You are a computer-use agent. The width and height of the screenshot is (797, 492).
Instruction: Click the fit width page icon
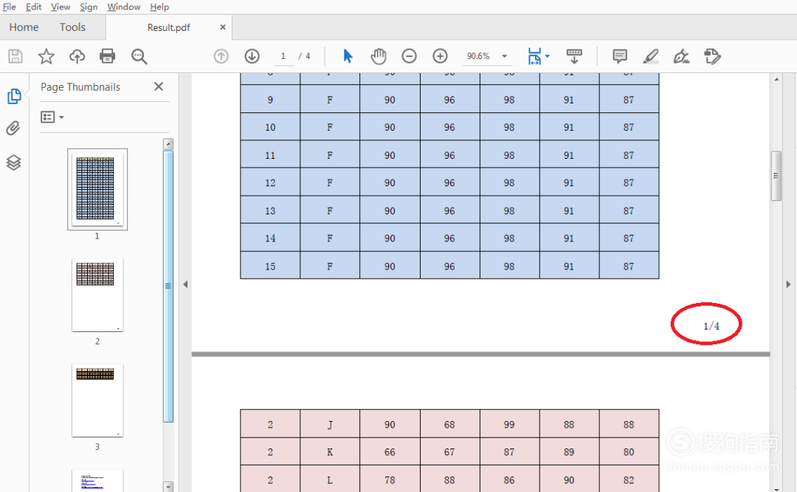(535, 56)
